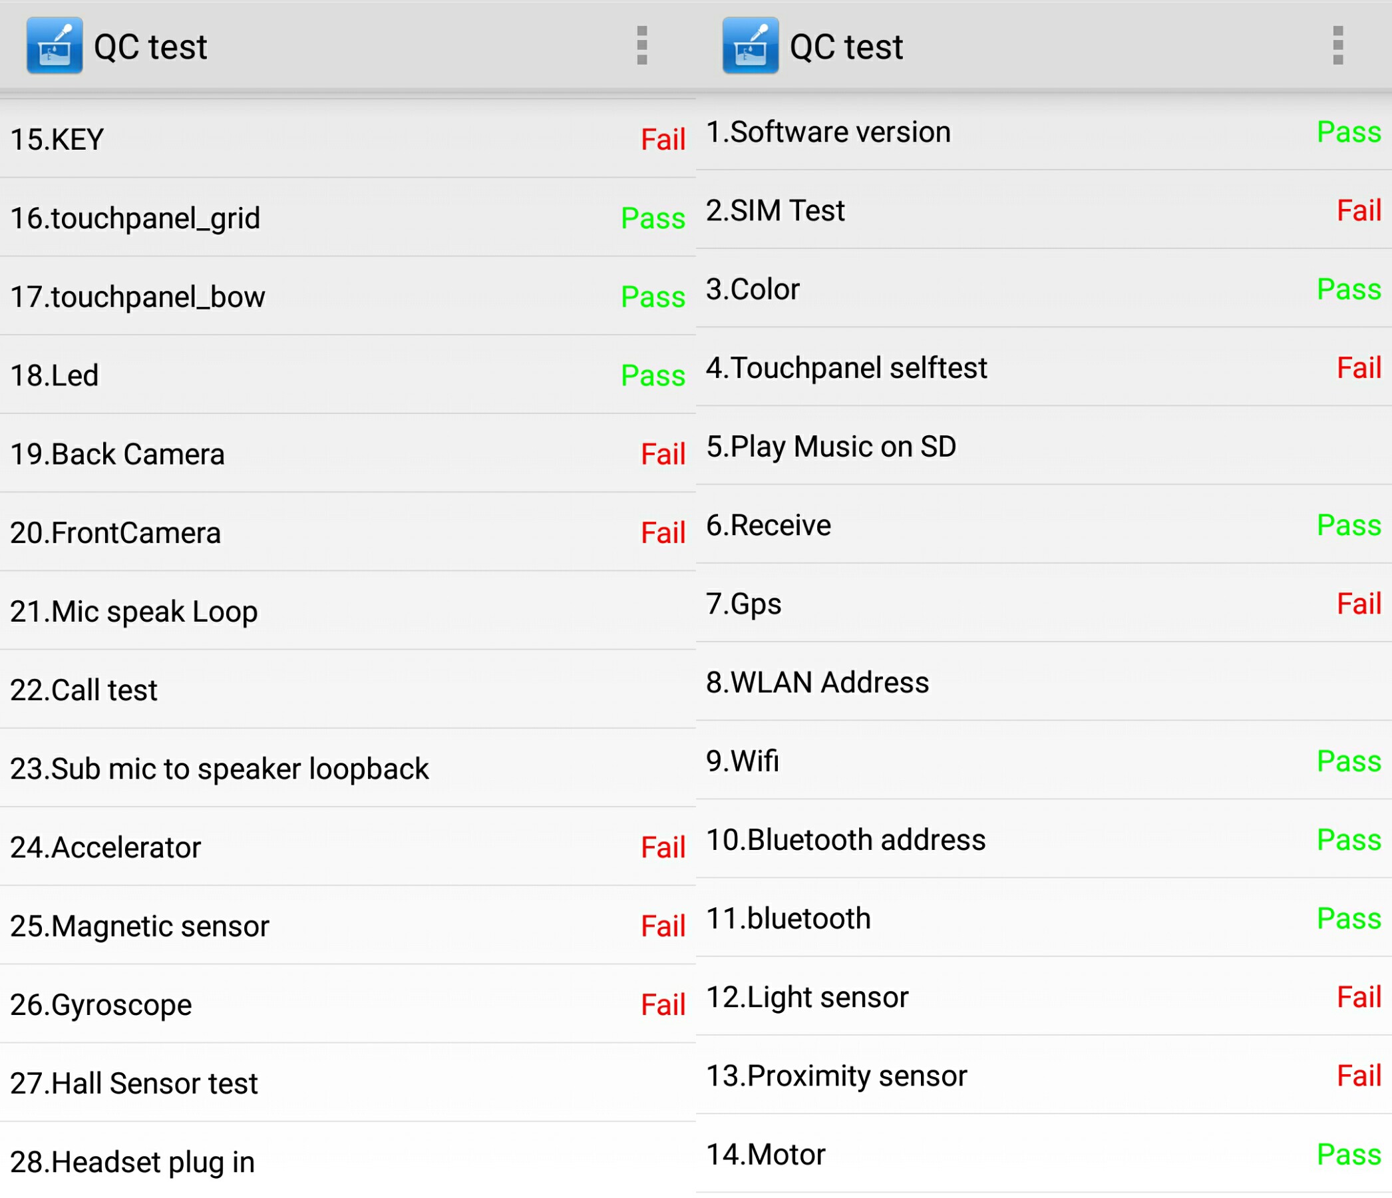Screen dimensions: 1392x1198
Task: Open the 15.KEY test item
Action: pyautogui.click(x=347, y=139)
